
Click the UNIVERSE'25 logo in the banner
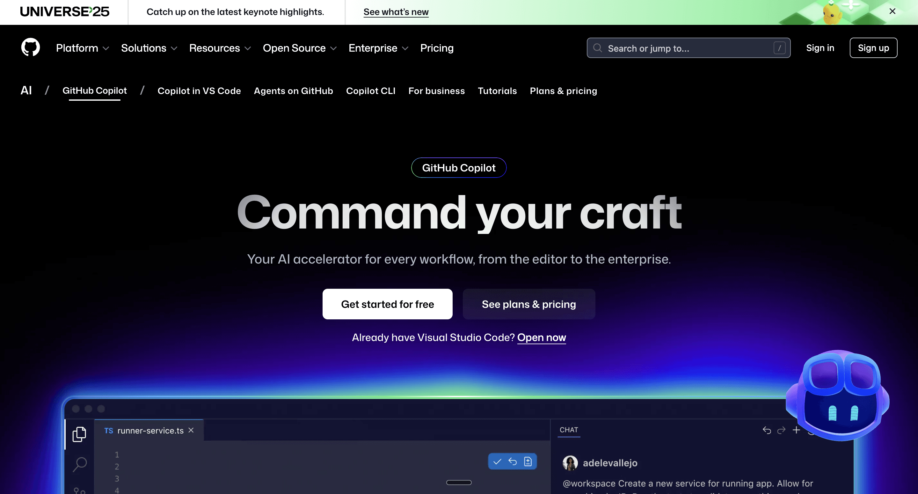coord(64,11)
